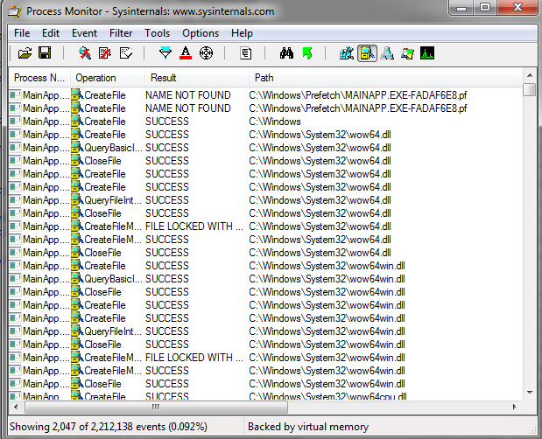
Task: Click the 'Showing 2,047 of 2,212,138 events' status text
Action: click(109, 427)
